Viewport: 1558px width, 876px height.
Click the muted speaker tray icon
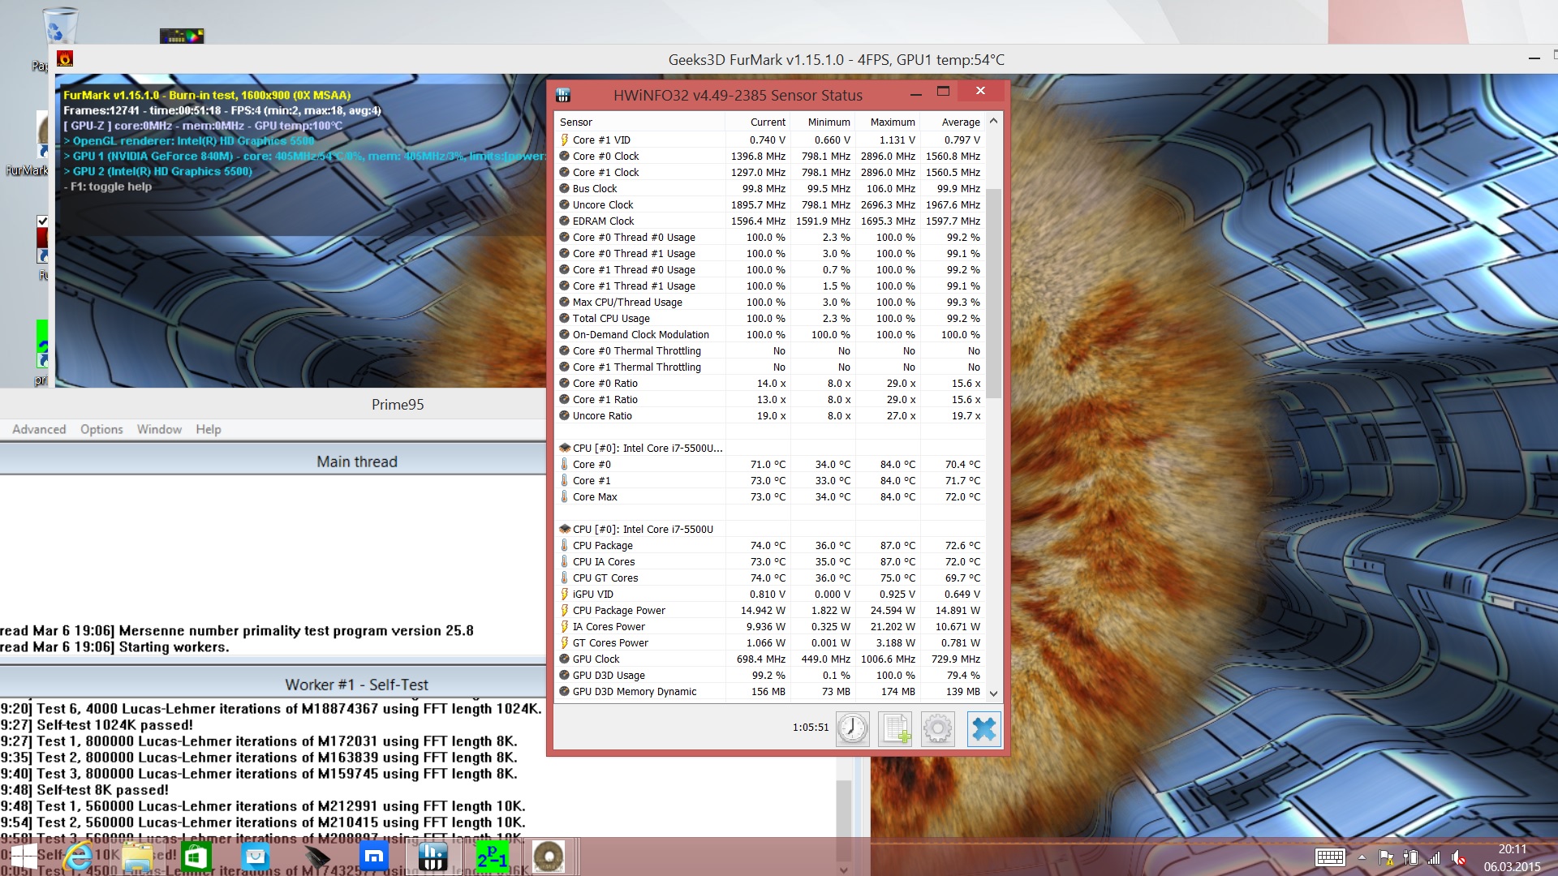coord(1458,857)
